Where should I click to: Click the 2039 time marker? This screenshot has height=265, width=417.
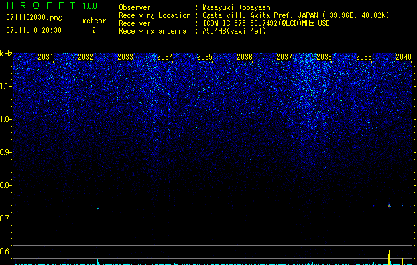coord(364,57)
